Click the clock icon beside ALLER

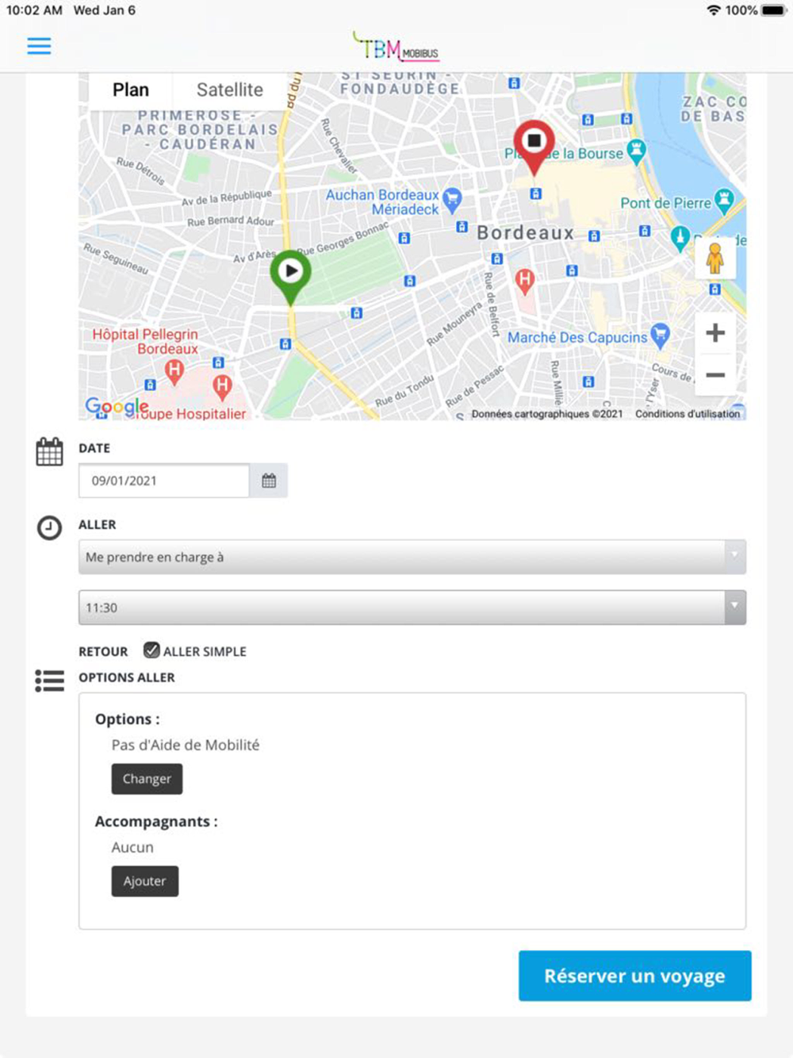tap(49, 527)
